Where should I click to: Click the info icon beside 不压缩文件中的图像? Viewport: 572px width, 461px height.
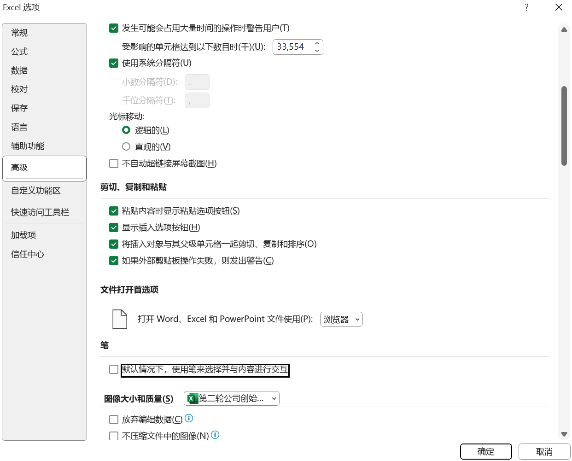(x=215, y=435)
